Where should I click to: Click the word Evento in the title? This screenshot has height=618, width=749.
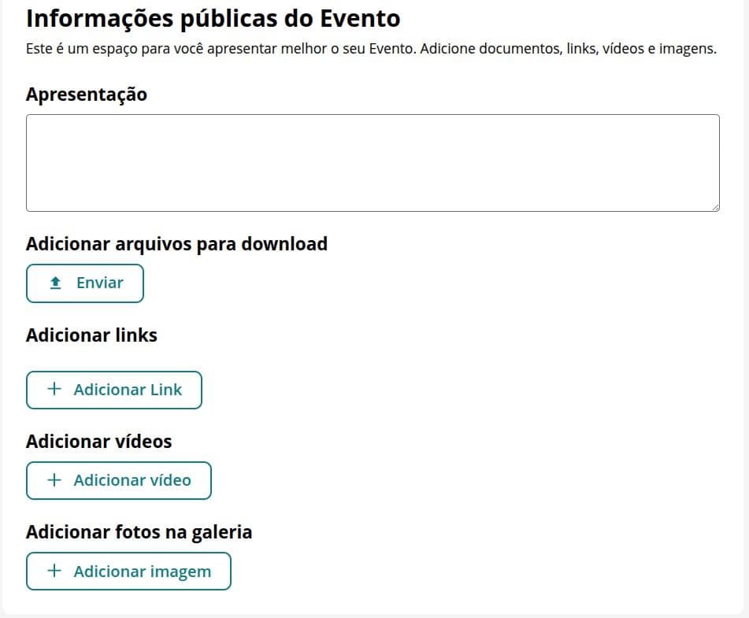pos(360,19)
